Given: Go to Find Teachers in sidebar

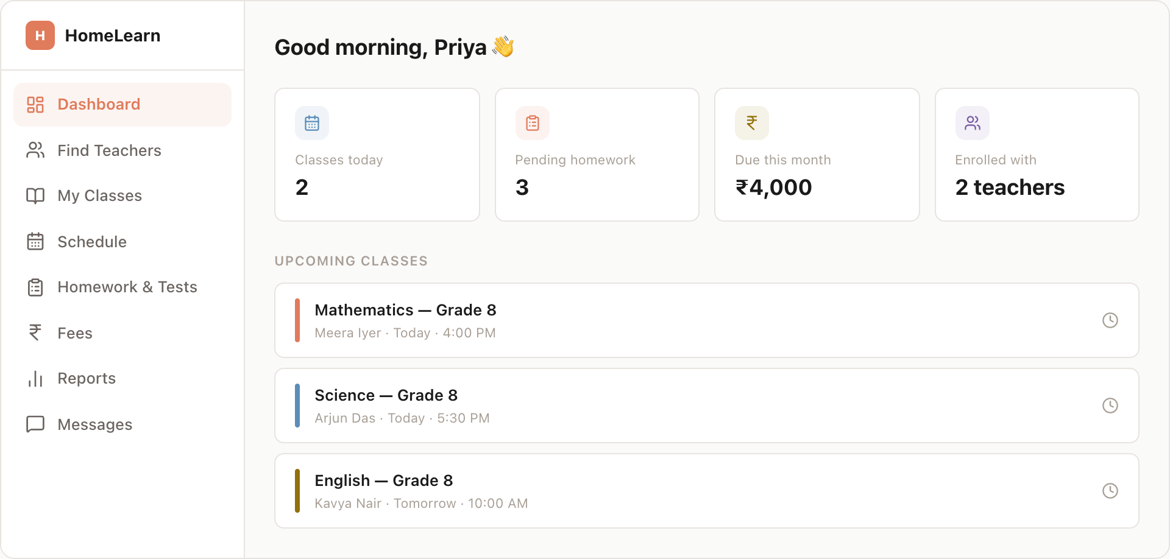Looking at the screenshot, I should coord(109,150).
